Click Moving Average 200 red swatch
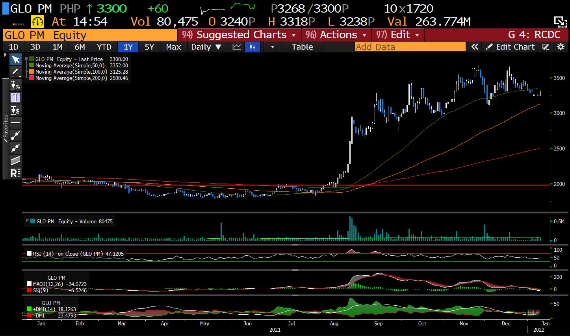 coord(32,78)
